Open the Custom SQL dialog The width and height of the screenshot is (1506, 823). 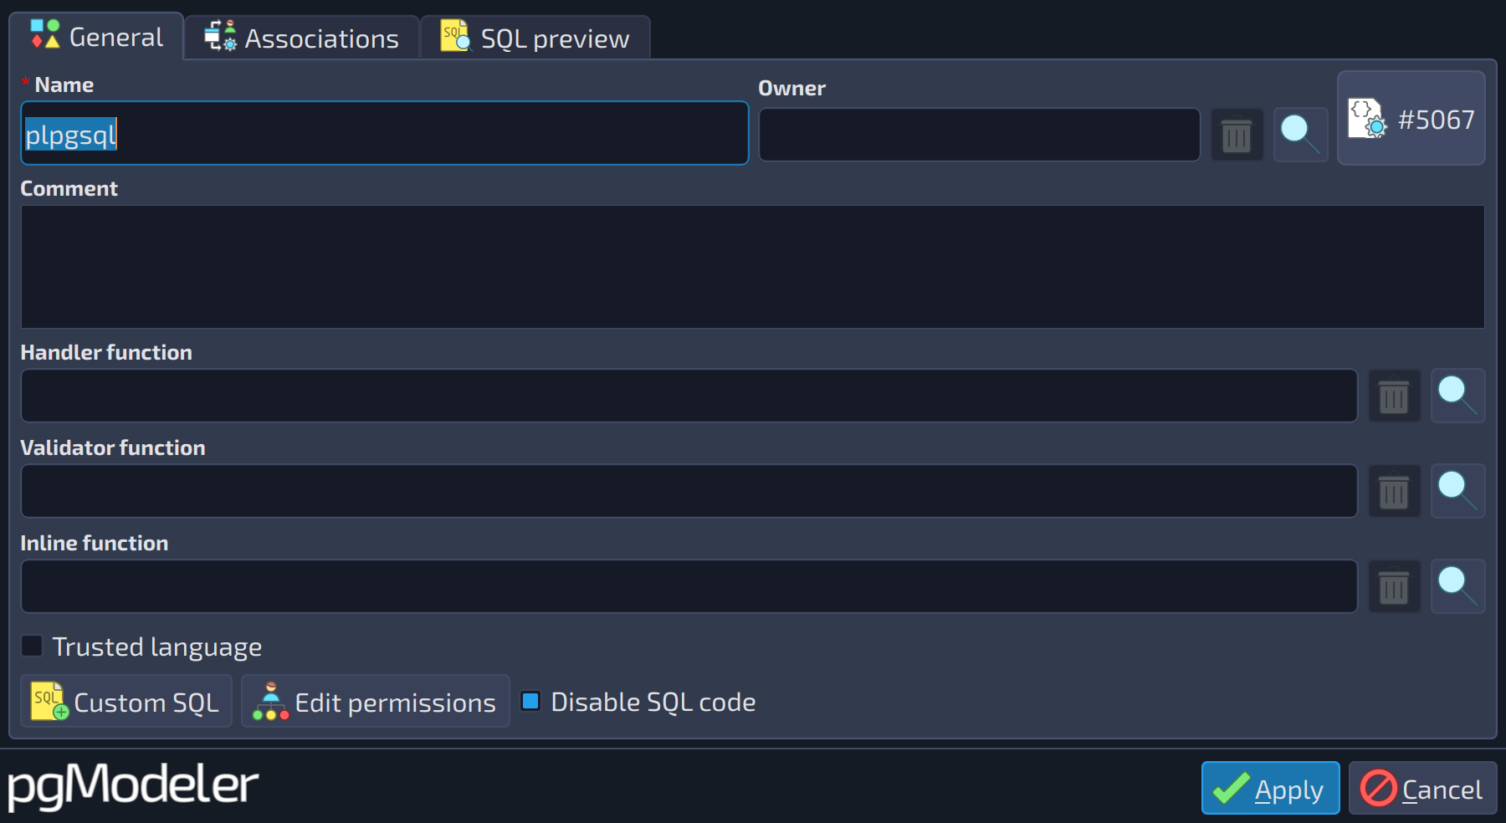[x=126, y=701]
